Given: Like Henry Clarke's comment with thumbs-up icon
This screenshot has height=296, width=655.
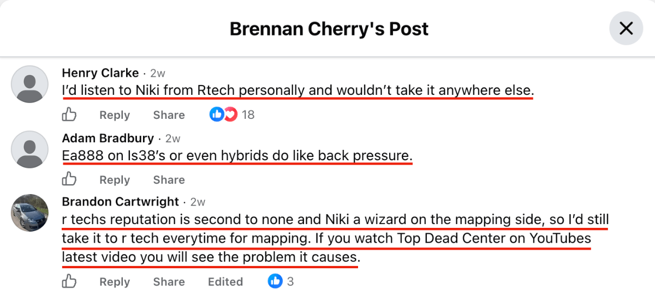Looking at the screenshot, I should (69, 115).
